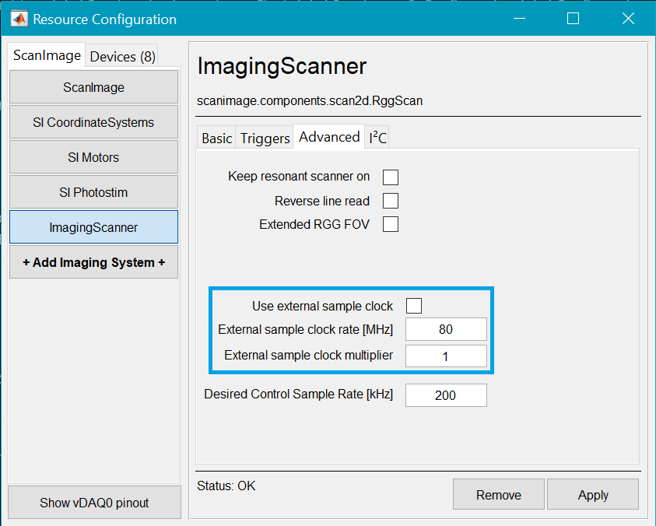Switch to the Devices tab
This screenshot has width=656, height=526.
click(121, 55)
